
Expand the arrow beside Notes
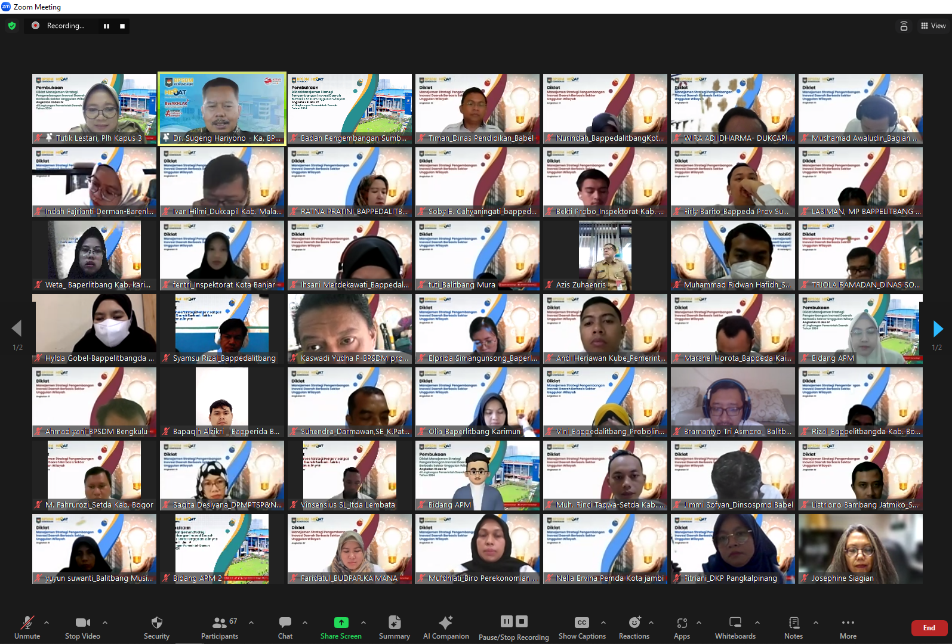click(816, 623)
